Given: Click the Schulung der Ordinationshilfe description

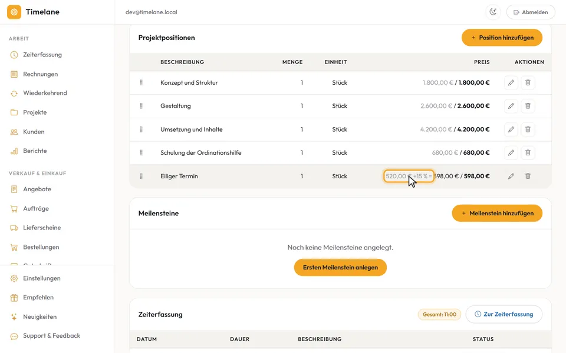Looking at the screenshot, I should [200, 153].
